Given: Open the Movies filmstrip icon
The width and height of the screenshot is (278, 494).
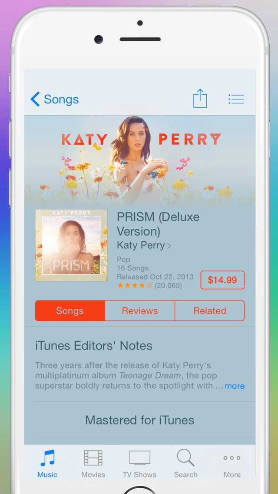Looking at the screenshot, I should pyautogui.click(x=93, y=458).
